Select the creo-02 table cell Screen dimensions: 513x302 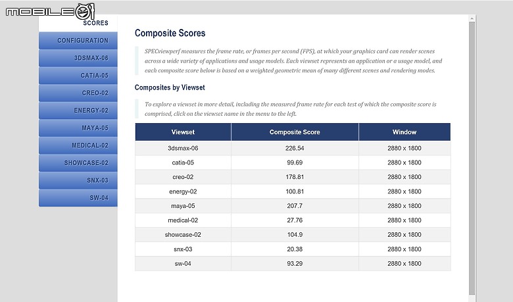pos(183,177)
